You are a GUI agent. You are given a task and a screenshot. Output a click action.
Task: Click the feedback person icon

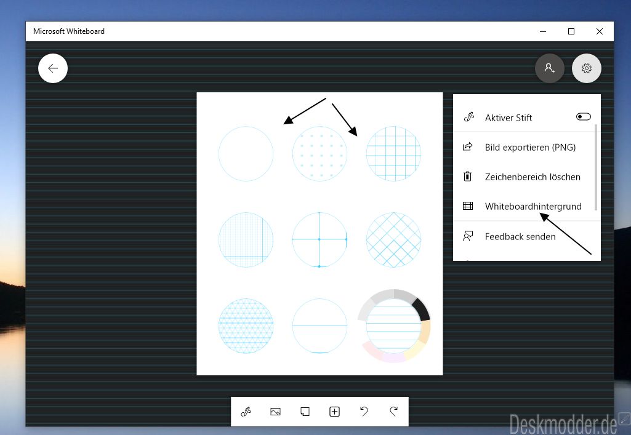point(468,236)
